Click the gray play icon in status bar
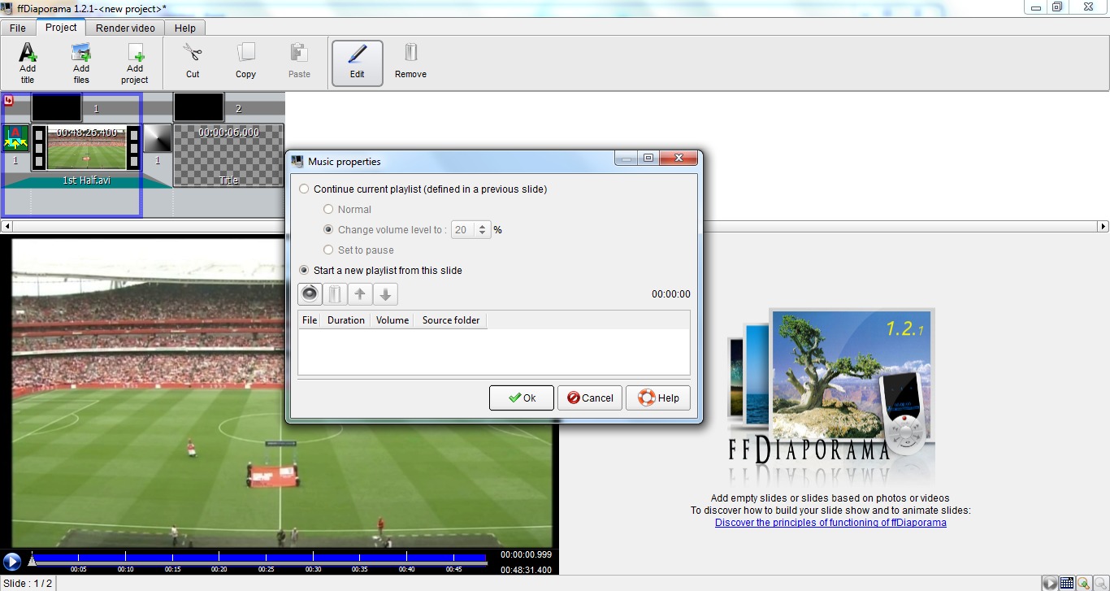Screen dimensions: 1110x591 click(x=1051, y=583)
